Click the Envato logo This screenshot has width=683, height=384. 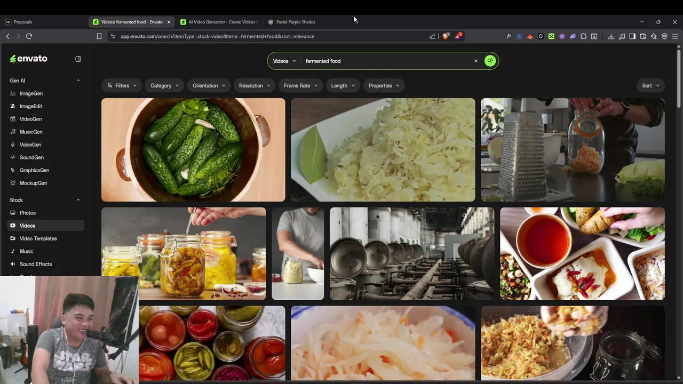coord(29,59)
